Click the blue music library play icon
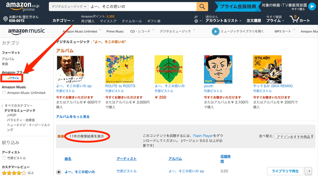Image resolution: width=318 pixels, height=177 pixels. [215, 31]
